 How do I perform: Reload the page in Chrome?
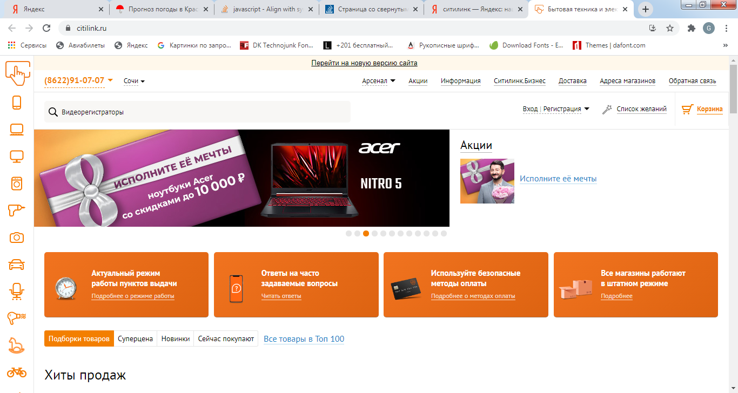point(46,28)
